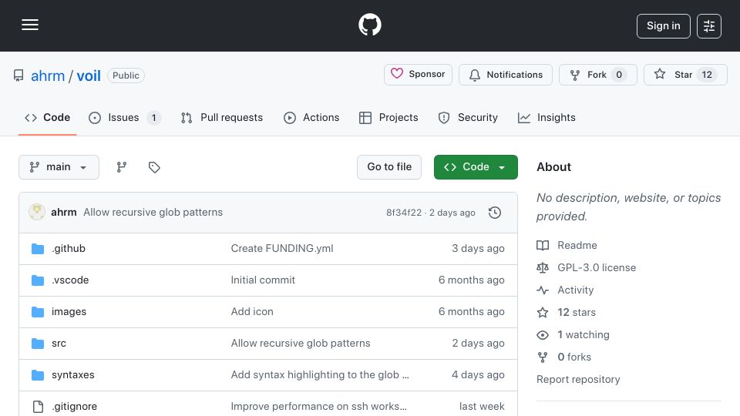Click .vscode folder icon

coord(38,280)
